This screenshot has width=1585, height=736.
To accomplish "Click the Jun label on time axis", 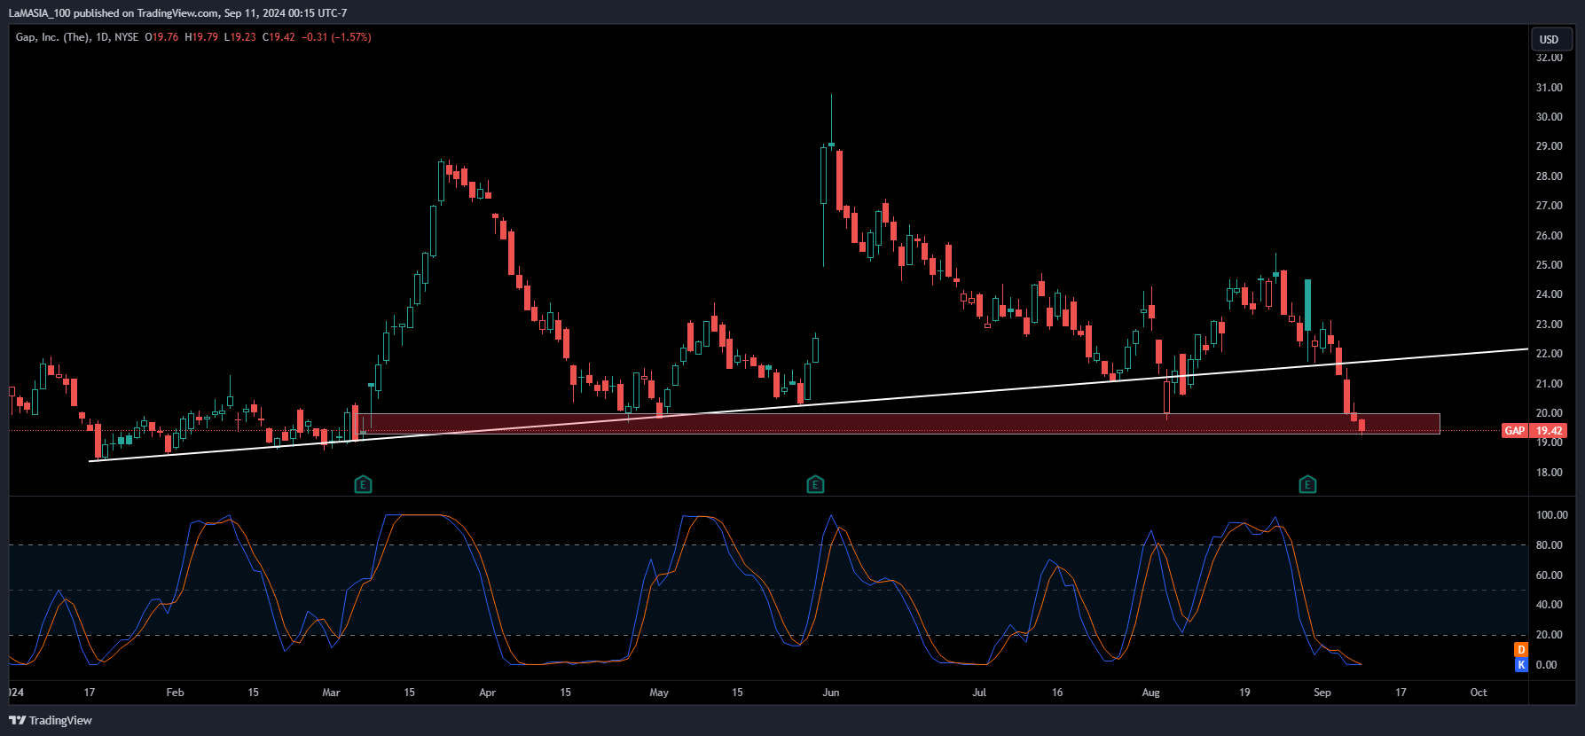I will pyautogui.click(x=831, y=692).
